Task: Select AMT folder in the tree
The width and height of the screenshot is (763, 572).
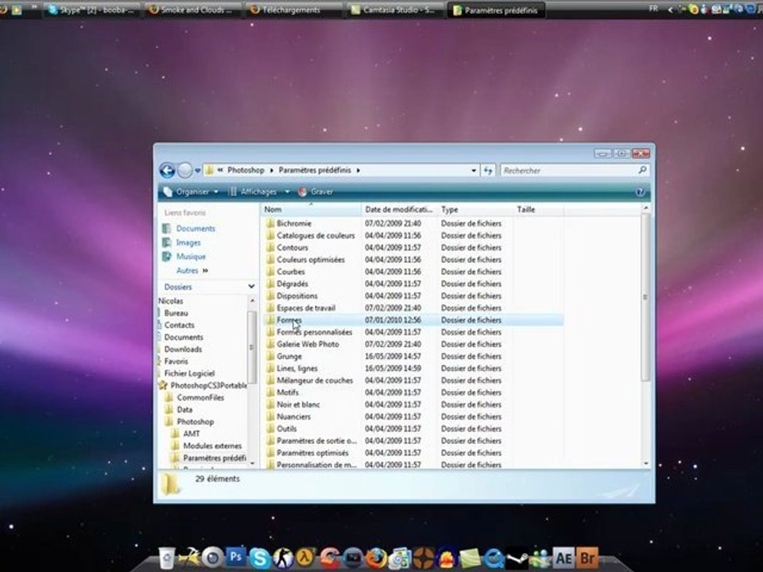Action: pyautogui.click(x=192, y=434)
